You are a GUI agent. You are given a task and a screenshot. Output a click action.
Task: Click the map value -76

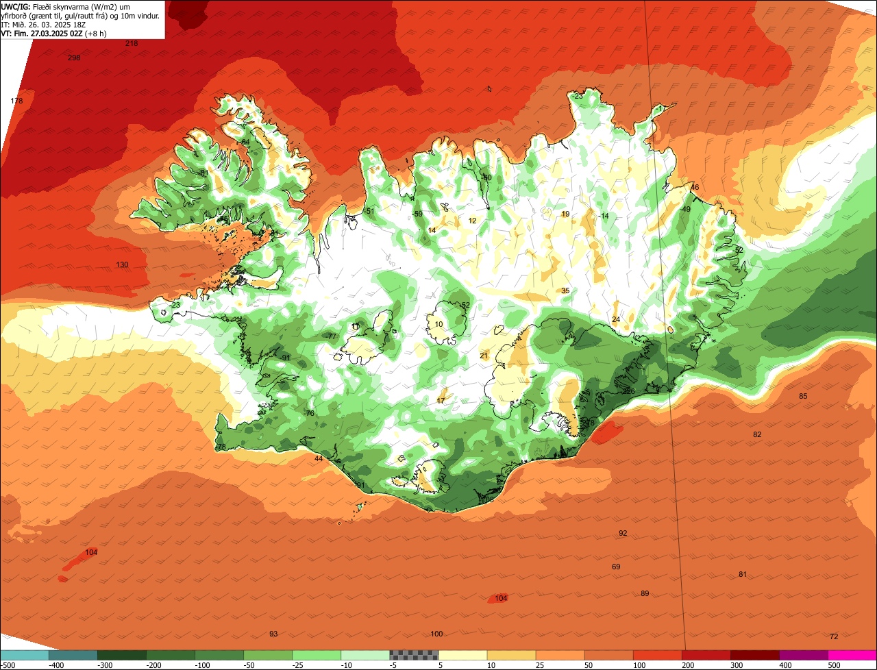coord(309,413)
